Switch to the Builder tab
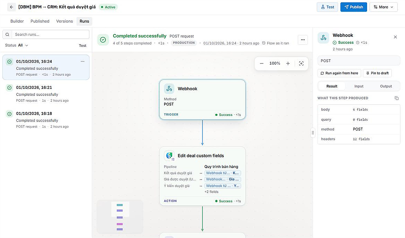This screenshot has width=405, height=238. click(17, 21)
